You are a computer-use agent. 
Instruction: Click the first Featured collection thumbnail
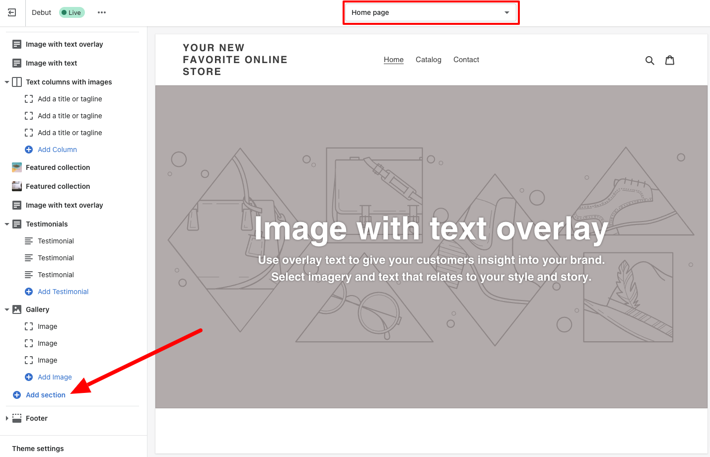point(16,167)
